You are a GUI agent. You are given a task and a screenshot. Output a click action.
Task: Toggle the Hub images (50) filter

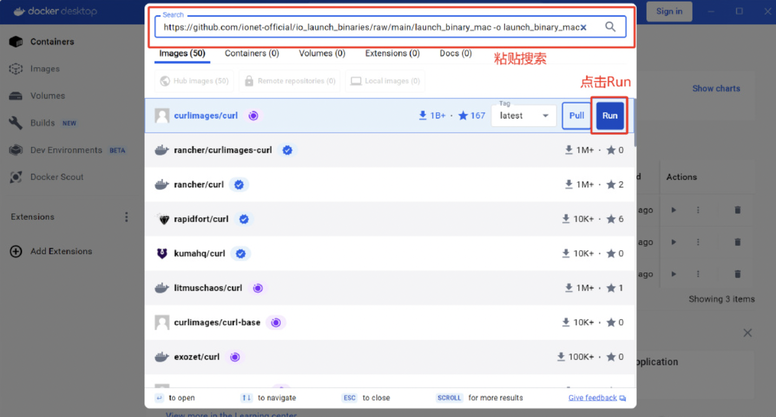[194, 81]
